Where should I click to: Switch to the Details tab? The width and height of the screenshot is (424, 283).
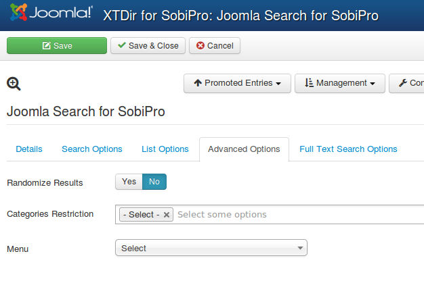coord(29,149)
